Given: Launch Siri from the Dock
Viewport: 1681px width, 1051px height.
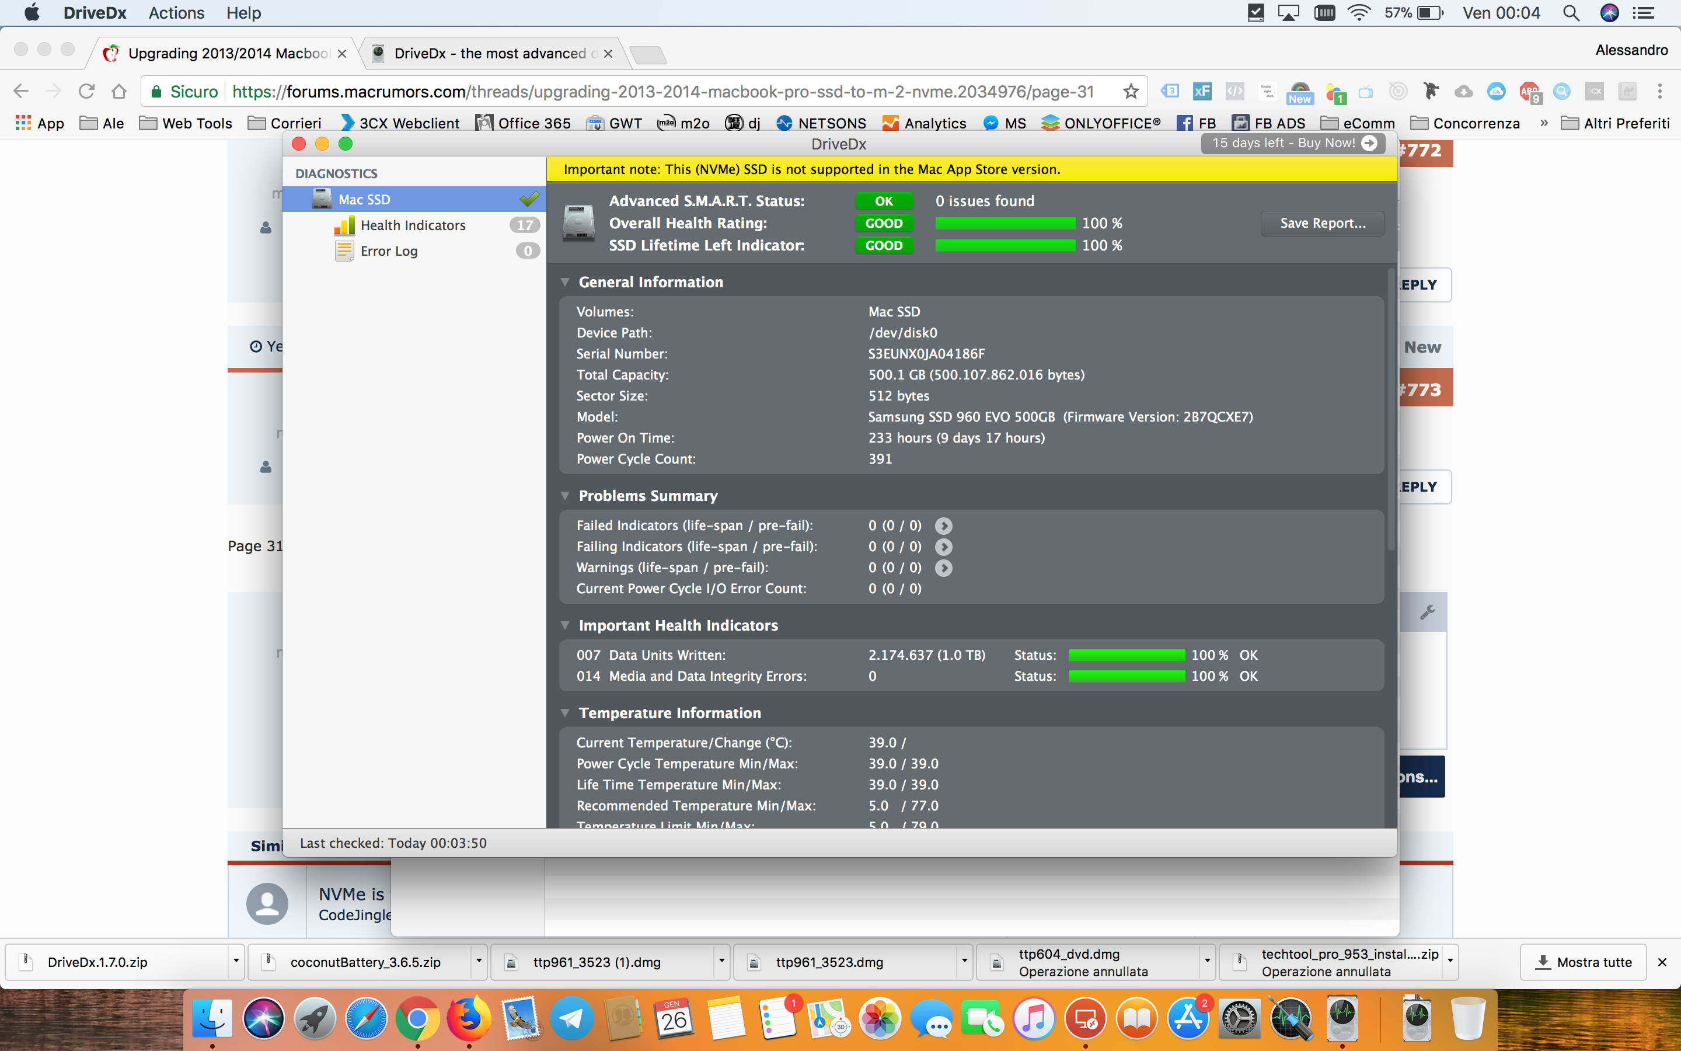Looking at the screenshot, I should (263, 1019).
